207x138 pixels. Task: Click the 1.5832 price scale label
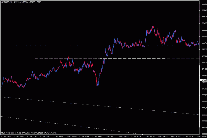coord(204,30)
